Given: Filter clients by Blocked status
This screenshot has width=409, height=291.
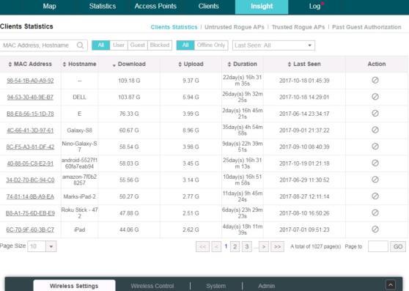Looking at the screenshot, I should 160,45.
